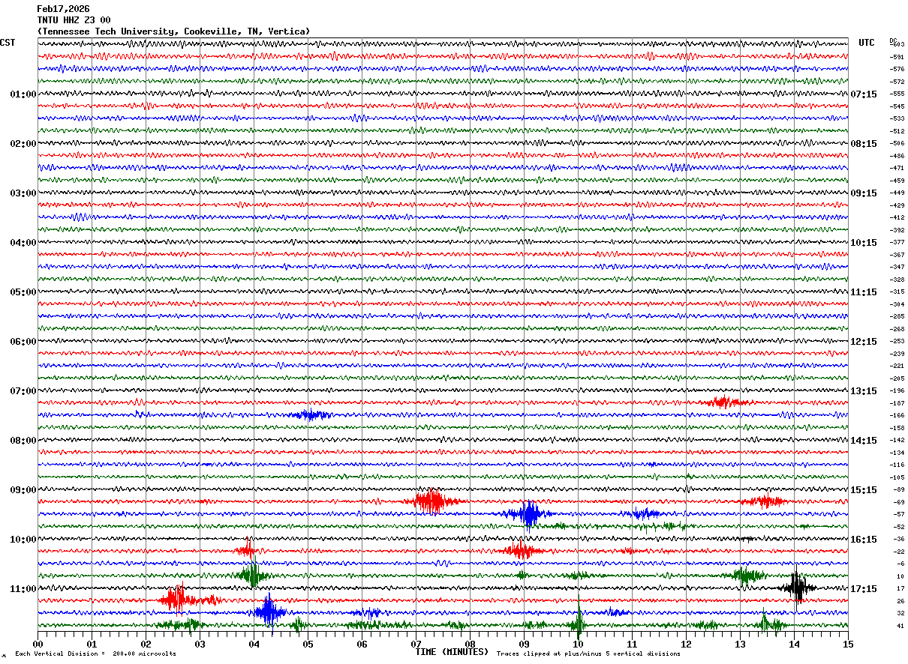Click the CST timezone label
The width and height of the screenshot is (908, 664).
[8, 43]
